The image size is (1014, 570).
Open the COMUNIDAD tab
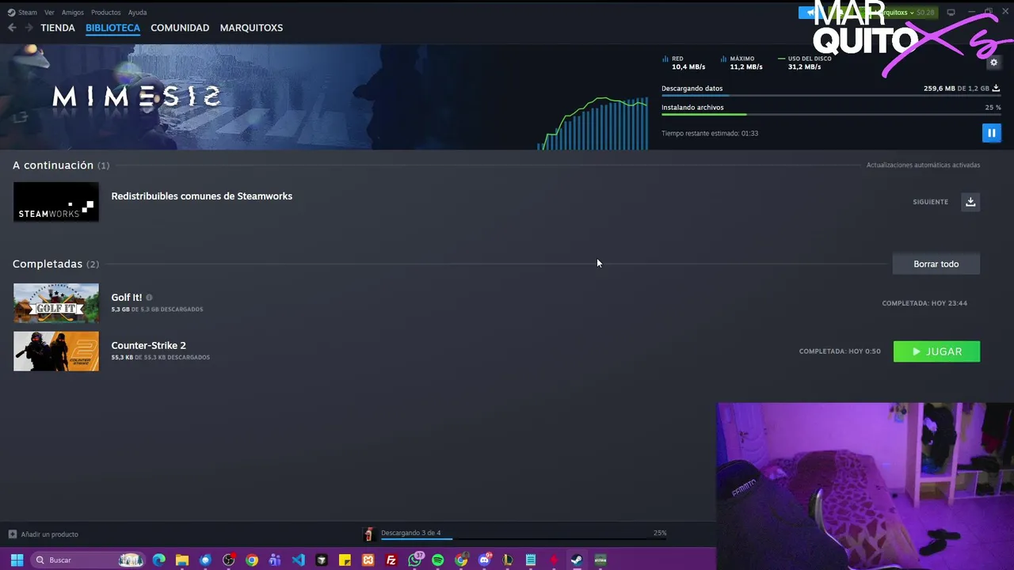pos(180,28)
